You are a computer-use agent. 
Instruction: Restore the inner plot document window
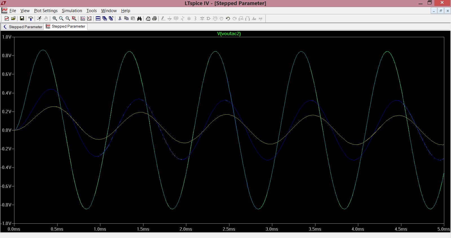coord(441,11)
